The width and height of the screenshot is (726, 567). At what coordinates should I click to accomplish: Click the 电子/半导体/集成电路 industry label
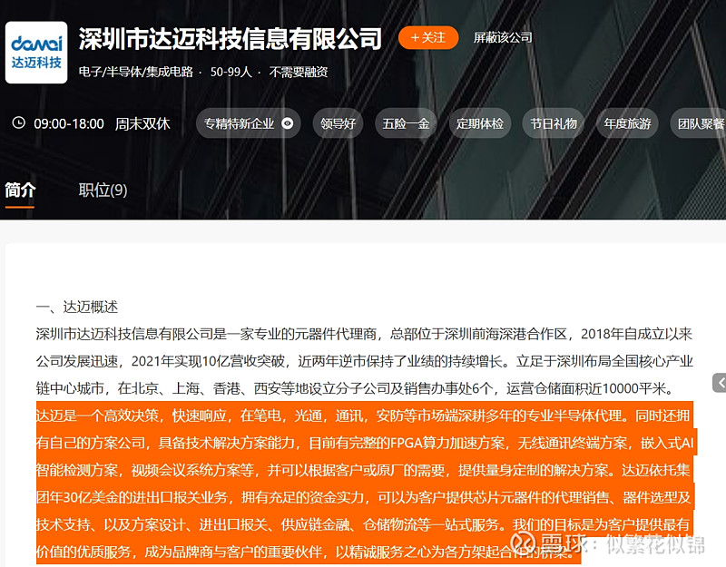pyautogui.click(x=135, y=72)
